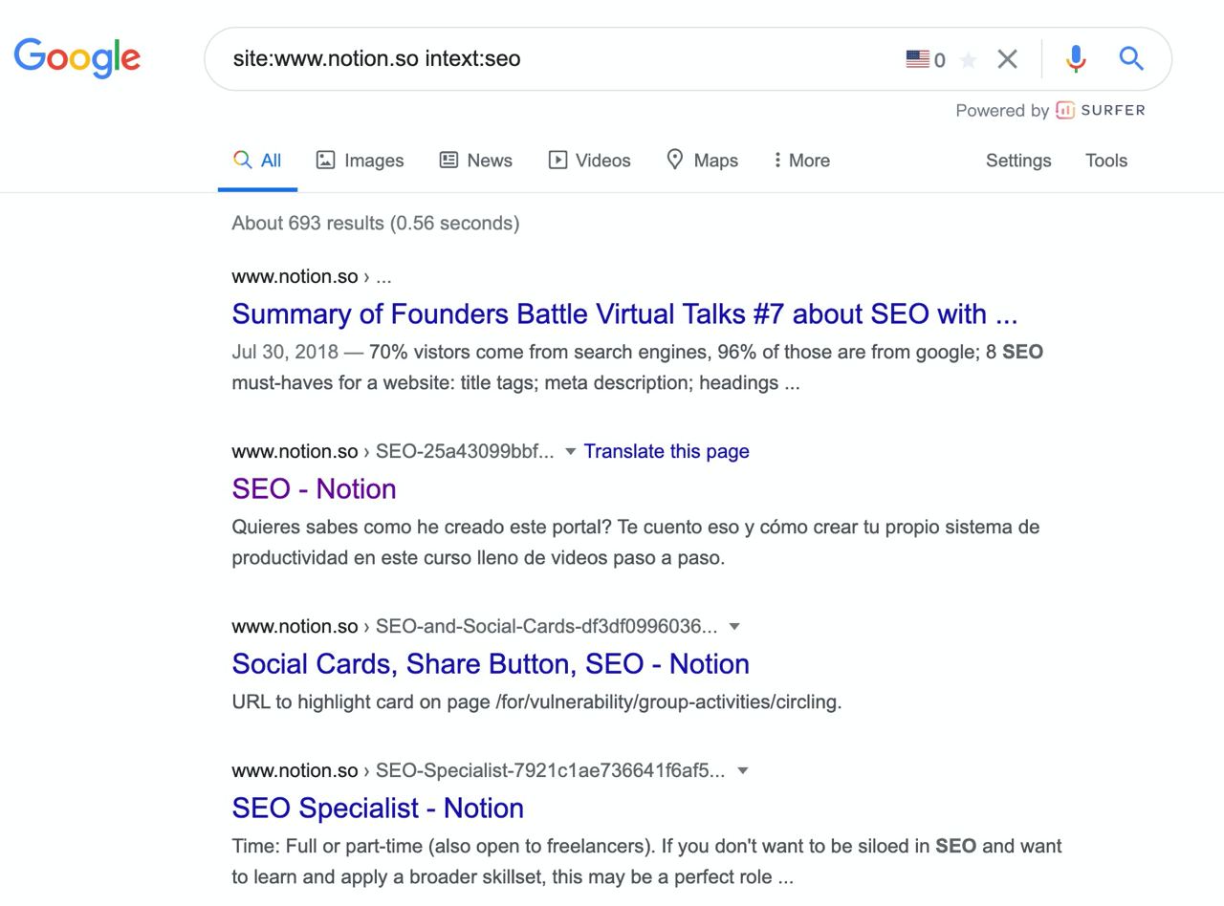Viewport: 1224px width, 906px height.
Task: Open the Settings menu
Action: click(1018, 161)
